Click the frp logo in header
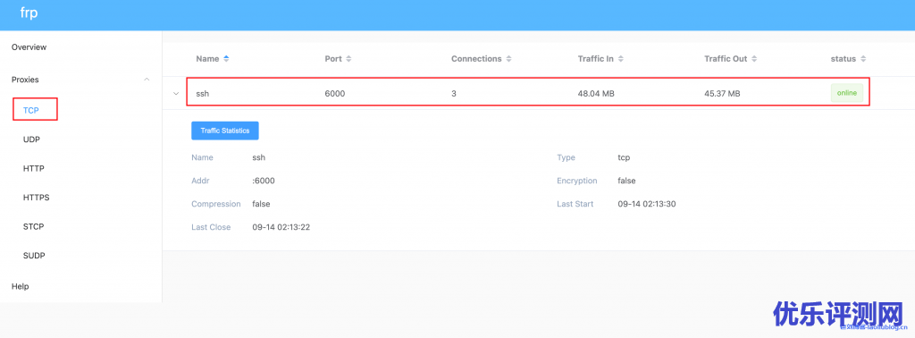This screenshot has height=338, width=915. tap(29, 13)
